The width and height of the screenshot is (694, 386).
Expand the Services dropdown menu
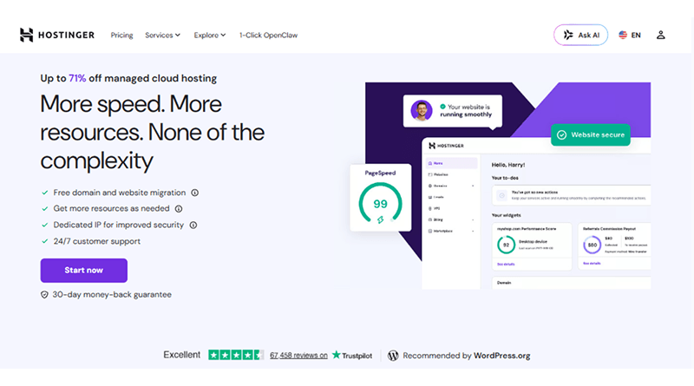(162, 35)
